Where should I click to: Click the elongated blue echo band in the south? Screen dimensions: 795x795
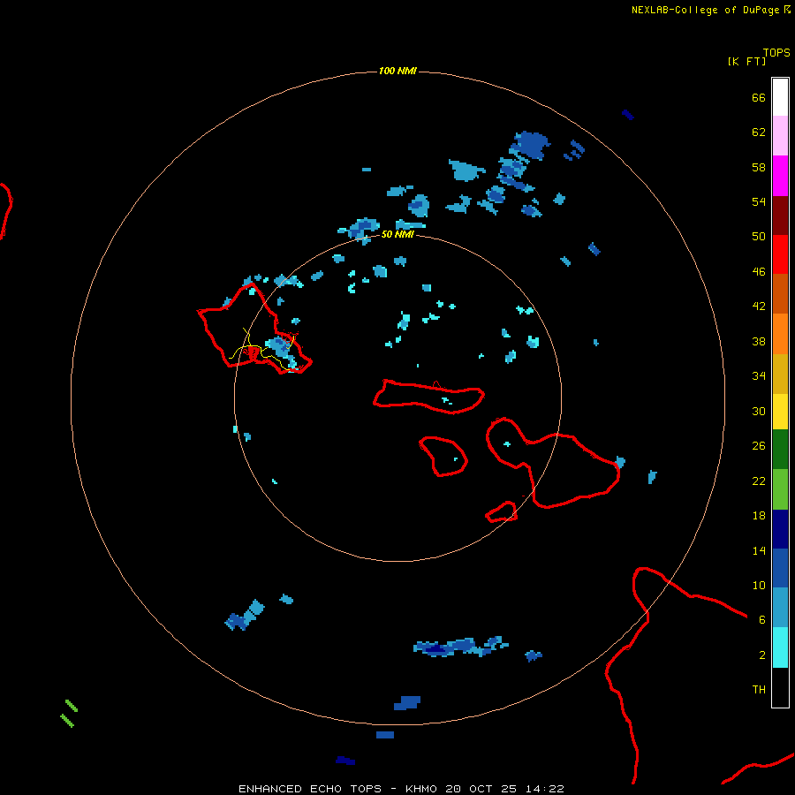(460, 647)
